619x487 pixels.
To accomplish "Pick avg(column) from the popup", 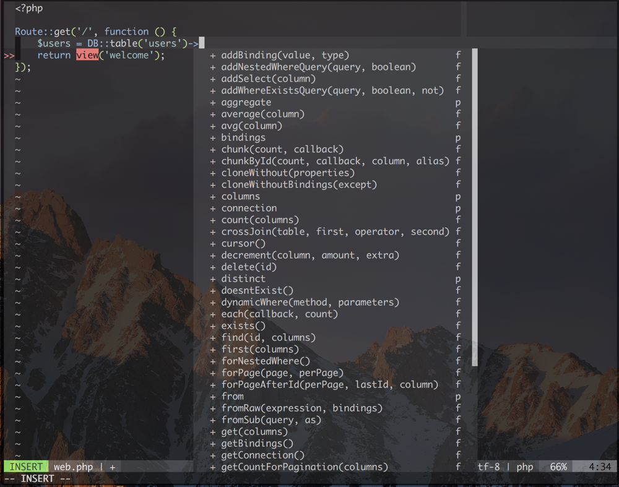I will (335, 126).
